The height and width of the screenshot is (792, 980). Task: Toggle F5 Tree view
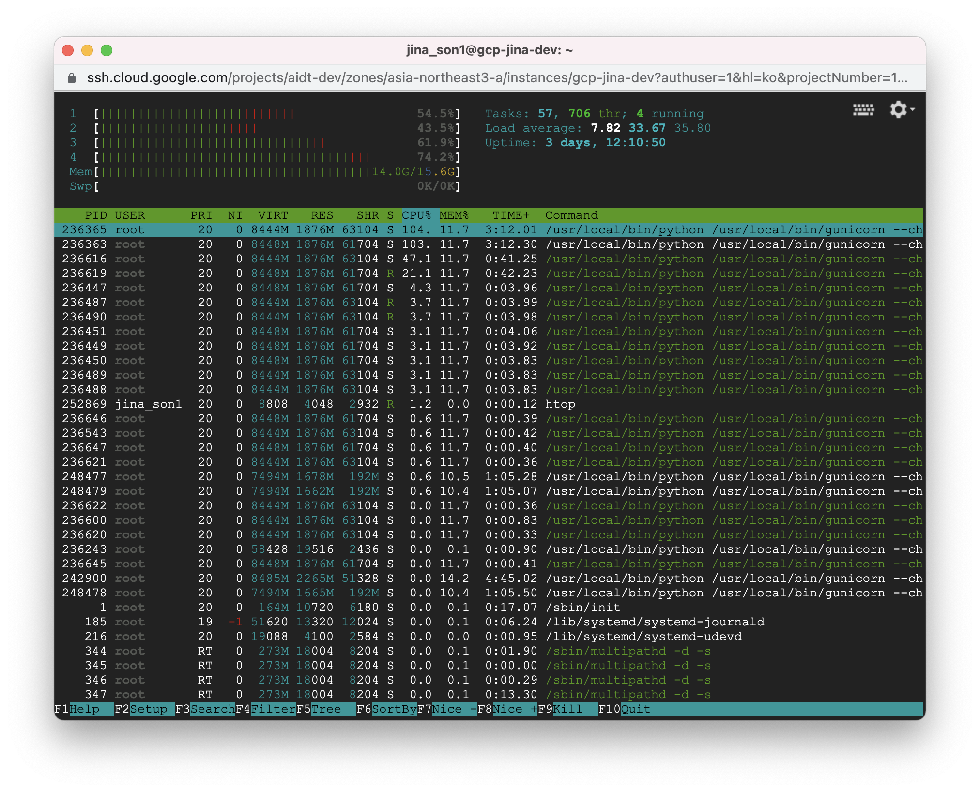[326, 709]
